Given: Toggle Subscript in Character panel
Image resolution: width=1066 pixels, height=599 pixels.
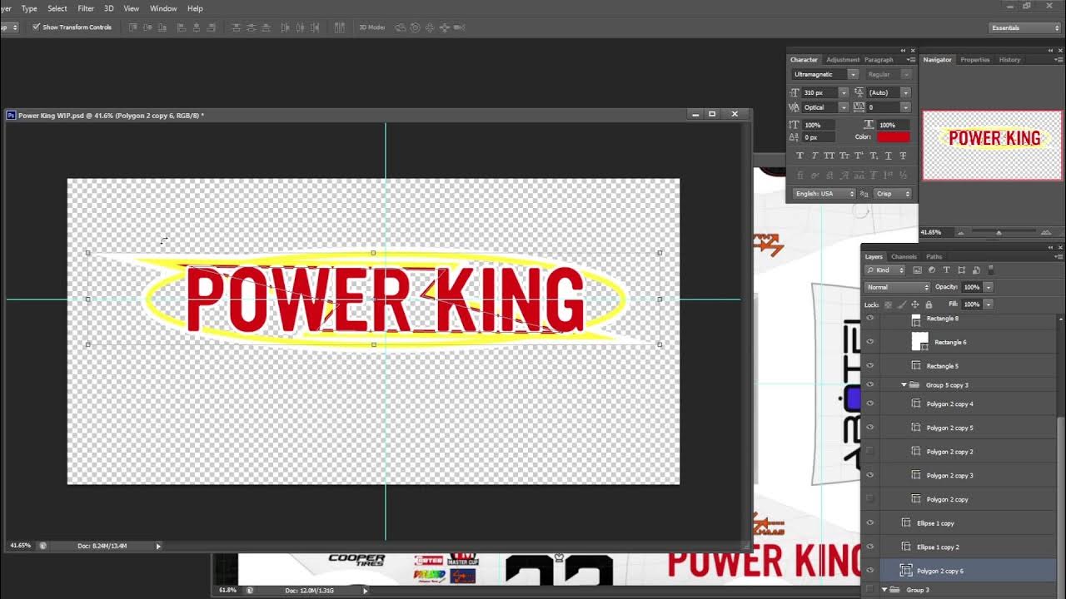Looking at the screenshot, I should pyautogui.click(x=874, y=156).
